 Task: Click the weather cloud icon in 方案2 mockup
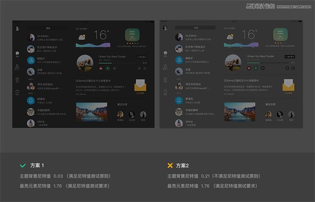coord(230,37)
